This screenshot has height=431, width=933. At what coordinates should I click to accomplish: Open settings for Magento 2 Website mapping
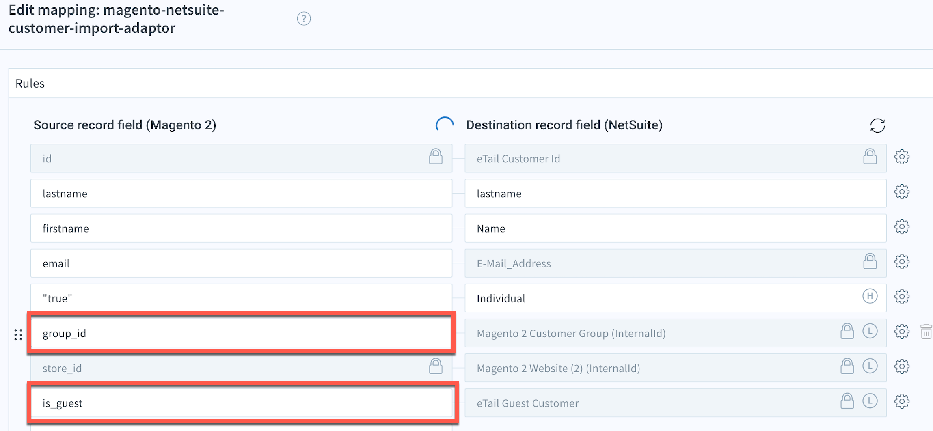pyautogui.click(x=901, y=366)
